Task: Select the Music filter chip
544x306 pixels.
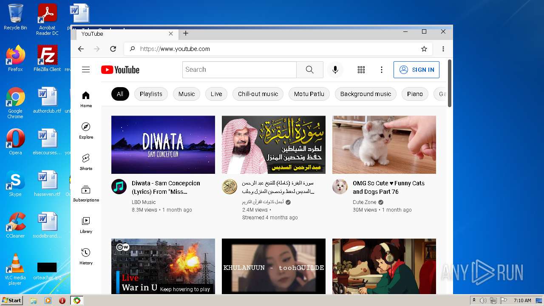Action: click(187, 94)
